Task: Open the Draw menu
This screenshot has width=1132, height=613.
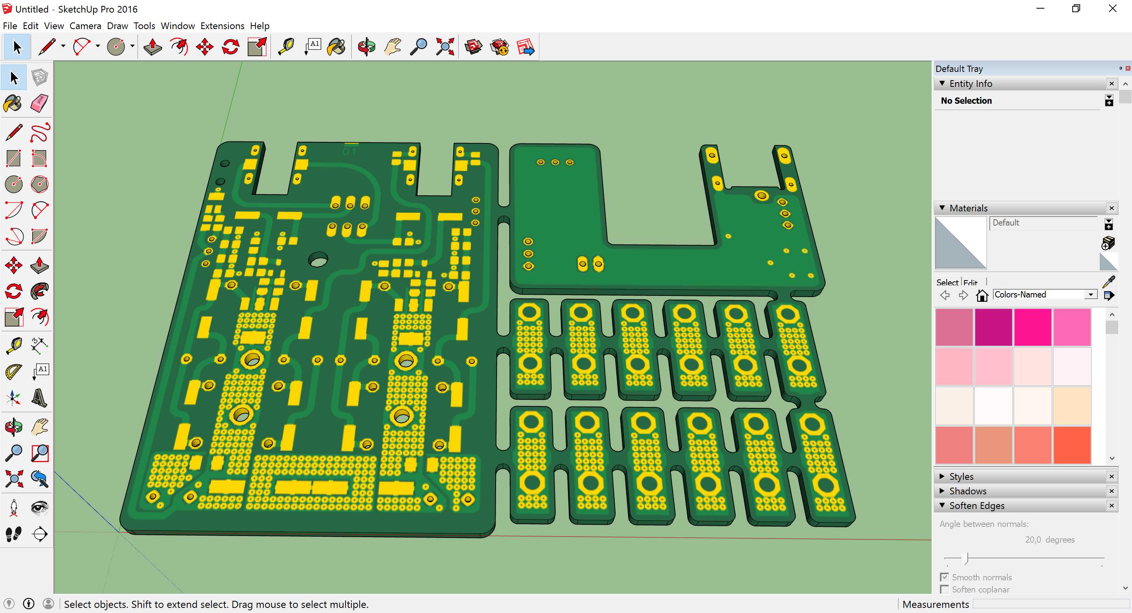Action: pos(118,26)
